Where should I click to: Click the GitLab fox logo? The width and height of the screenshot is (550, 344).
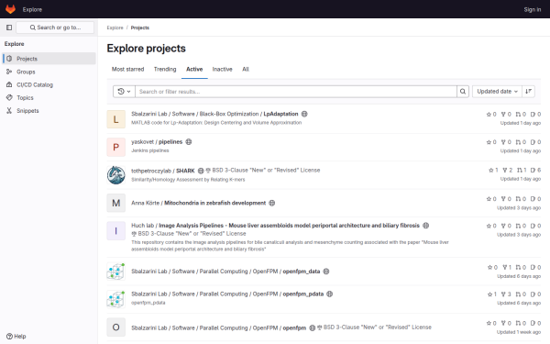click(10, 9)
